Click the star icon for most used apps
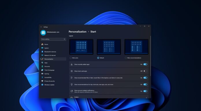The image size is (201, 111). point(72,71)
